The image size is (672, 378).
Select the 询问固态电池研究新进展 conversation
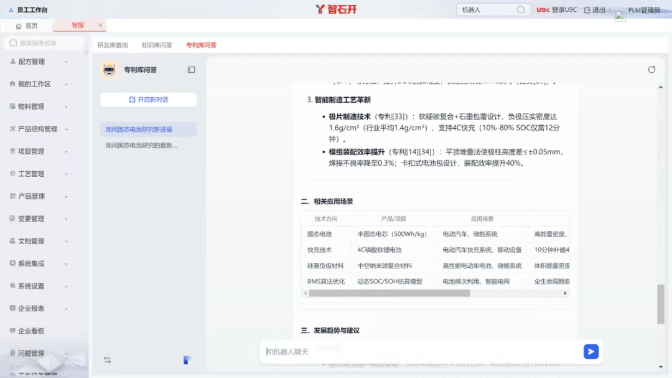pyautogui.click(x=139, y=130)
